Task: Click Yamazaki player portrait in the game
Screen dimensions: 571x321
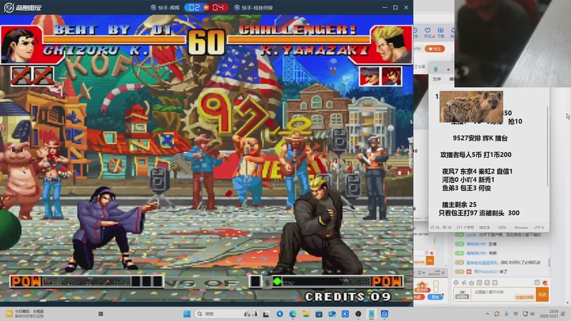Action: coord(393,45)
